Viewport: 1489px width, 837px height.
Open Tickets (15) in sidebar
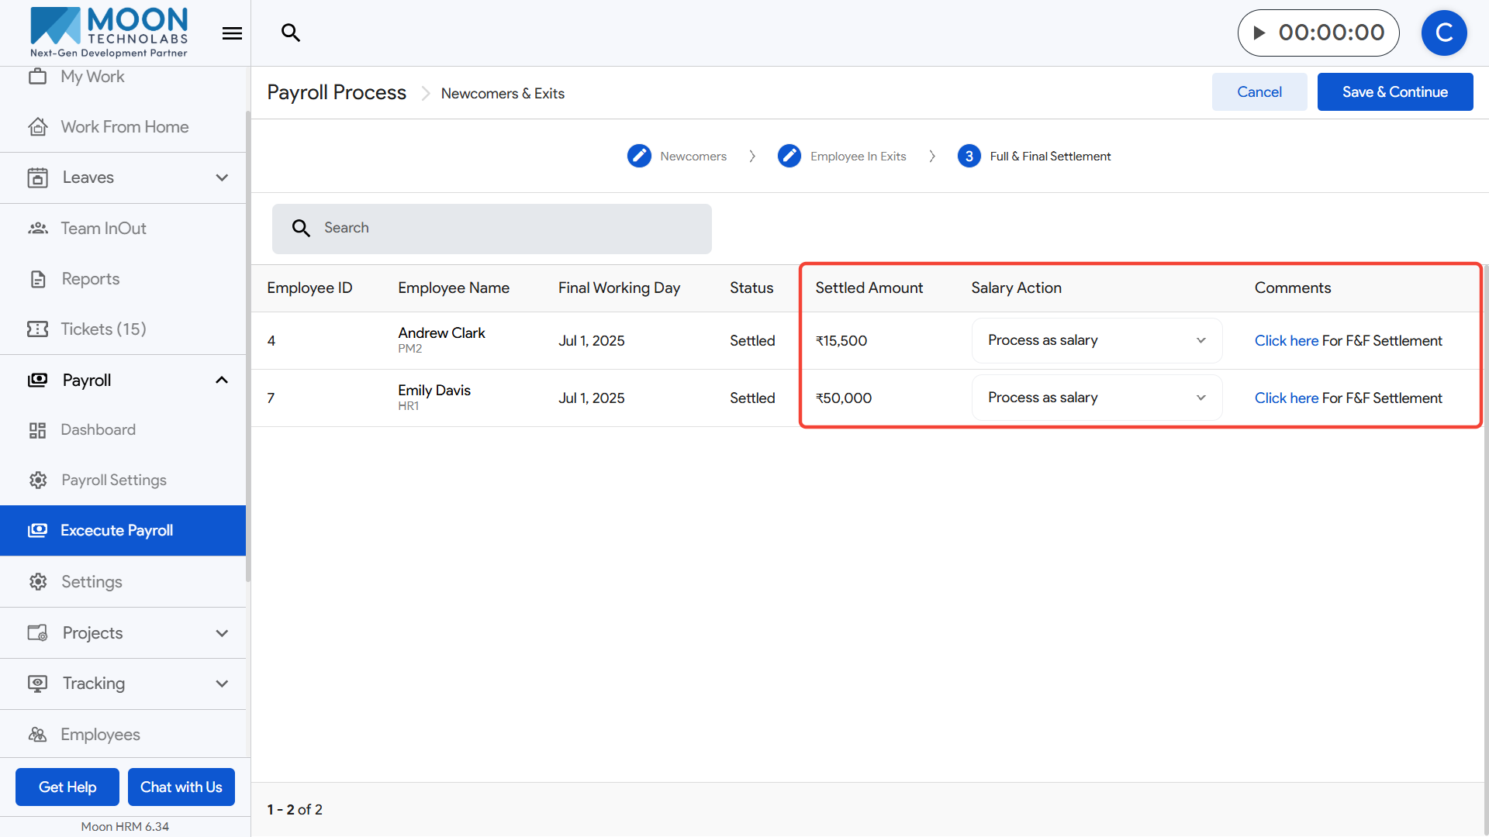(x=103, y=329)
